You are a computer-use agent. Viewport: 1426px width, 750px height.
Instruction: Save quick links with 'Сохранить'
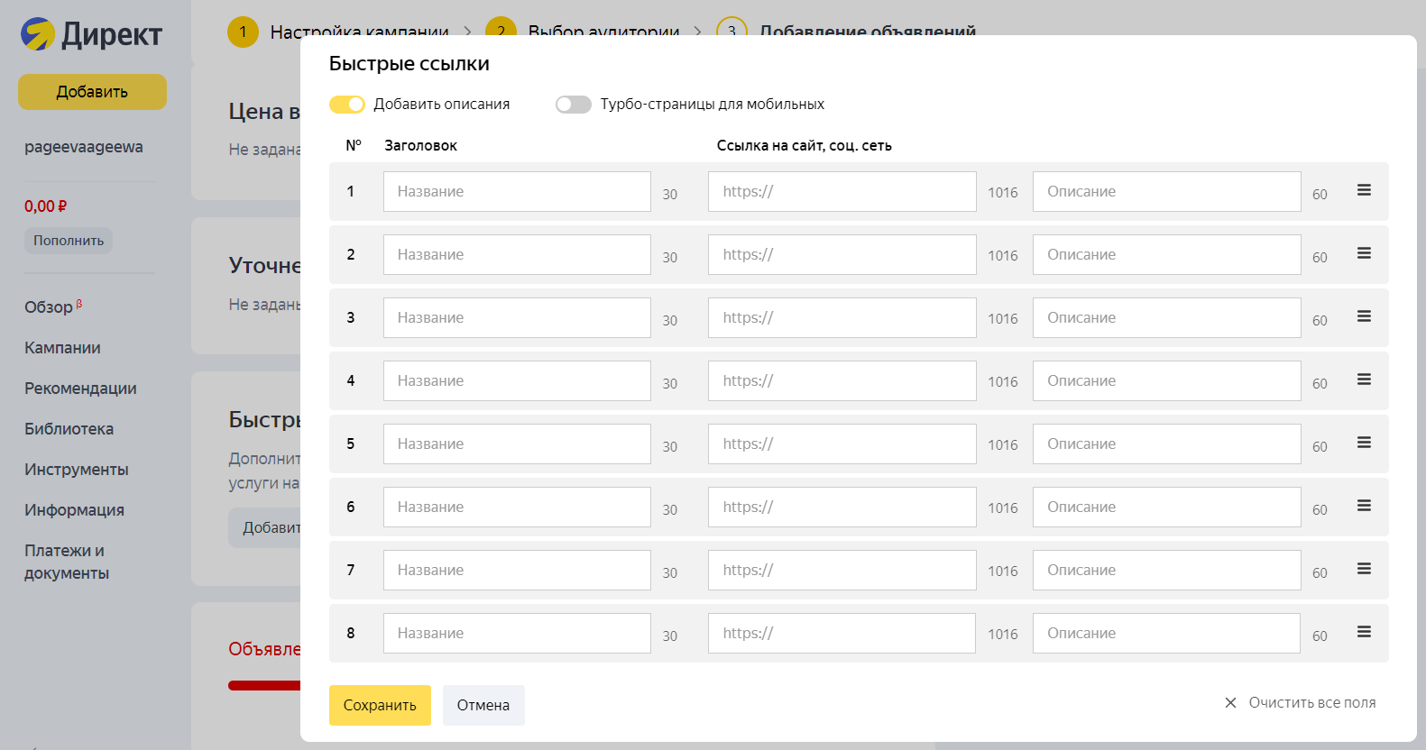[x=380, y=705]
